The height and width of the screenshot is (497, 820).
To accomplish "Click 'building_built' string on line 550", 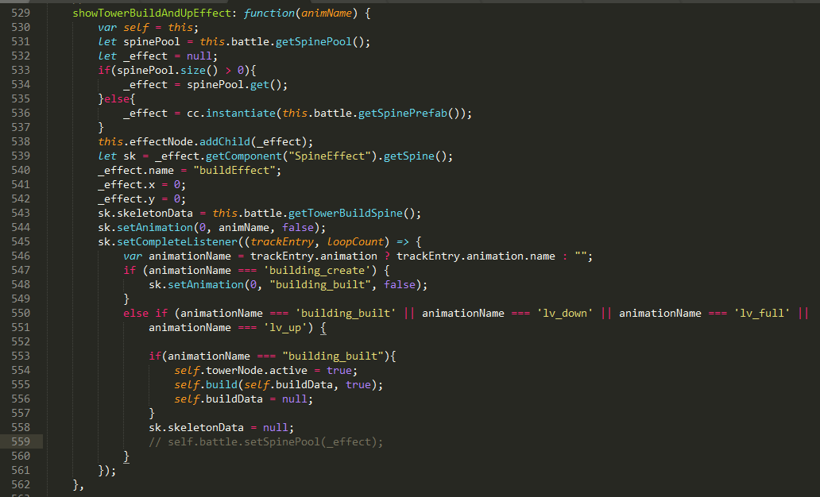I will 345,313.
